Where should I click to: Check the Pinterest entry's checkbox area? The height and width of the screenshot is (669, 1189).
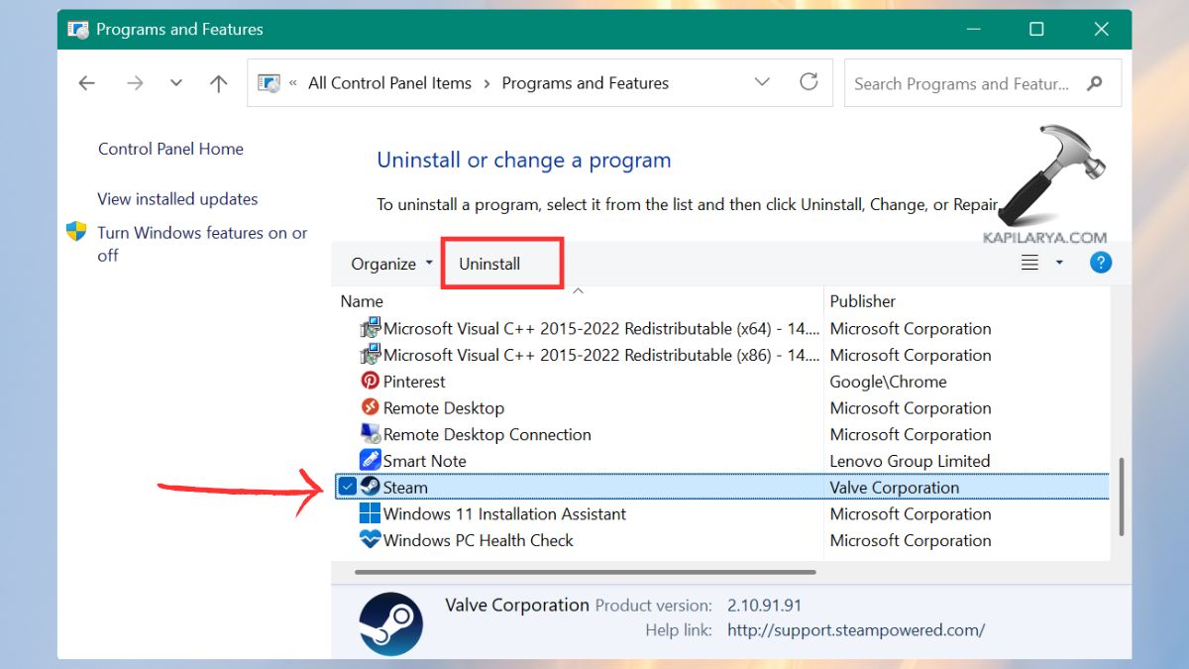point(347,381)
